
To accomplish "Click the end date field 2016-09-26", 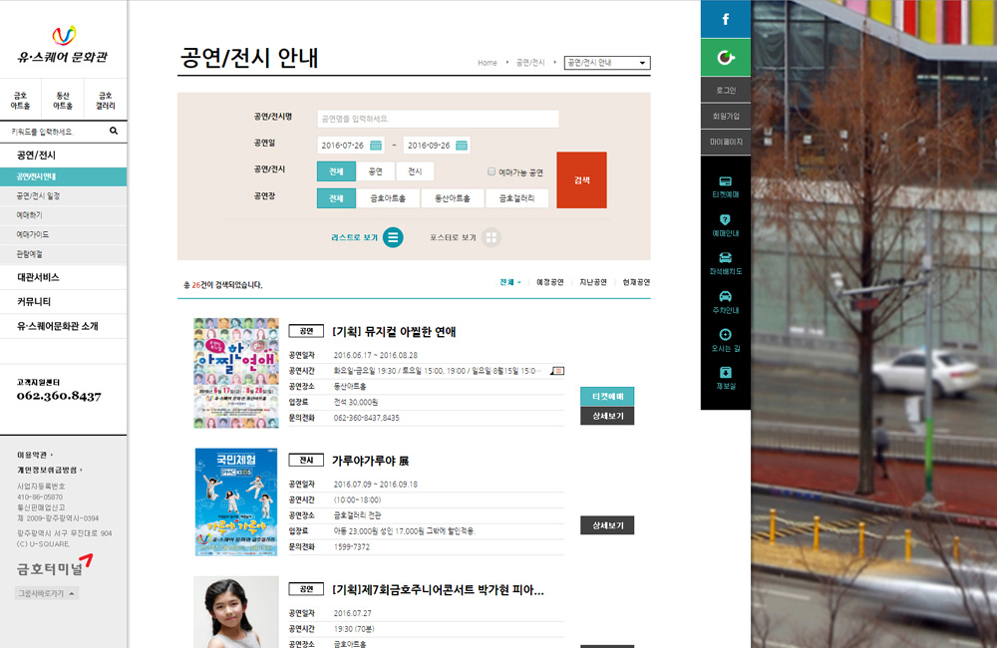I will pos(437,146).
